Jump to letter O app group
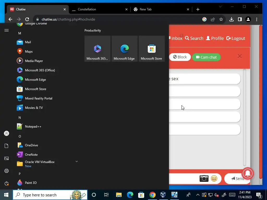Image resolution: width=267 pixels, height=200 pixels. pos(20,136)
